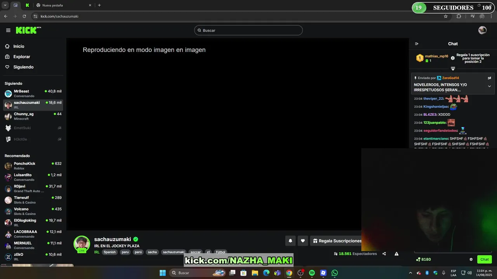Switch to the Kick tab

pyautogui.click(x=27, y=5)
